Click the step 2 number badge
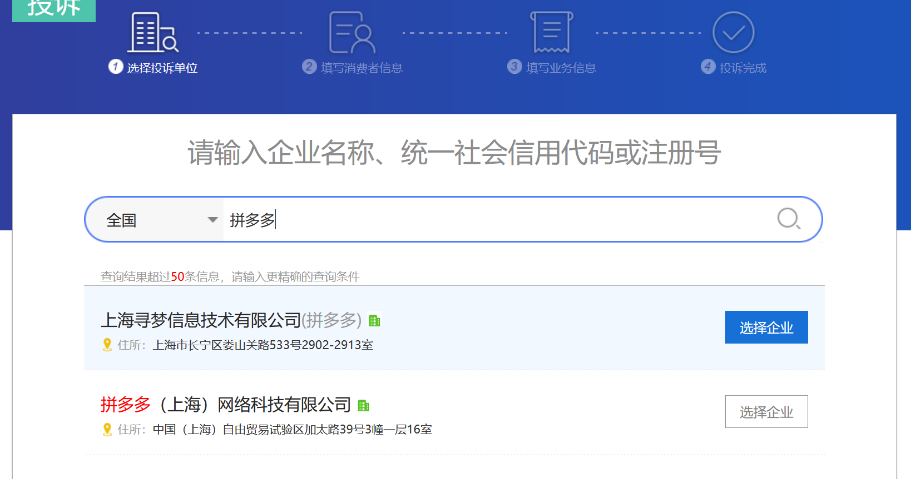Image resolution: width=911 pixels, height=479 pixels. point(309,67)
